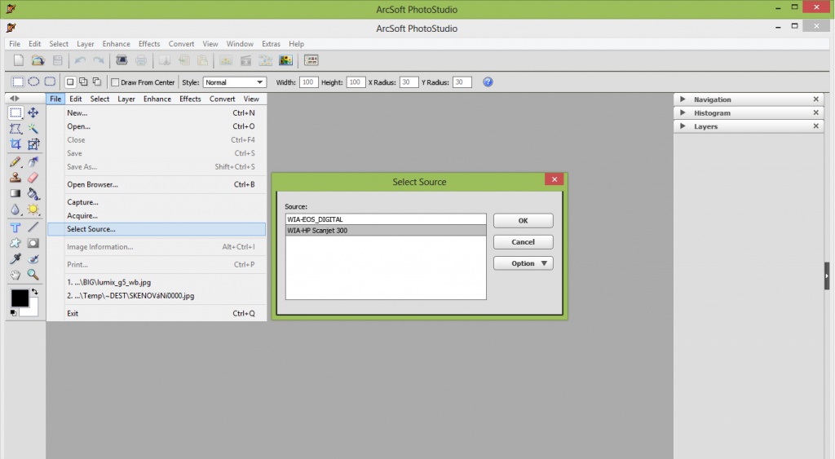Close the Navigation panel
The image size is (835, 459).
pyautogui.click(x=815, y=99)
